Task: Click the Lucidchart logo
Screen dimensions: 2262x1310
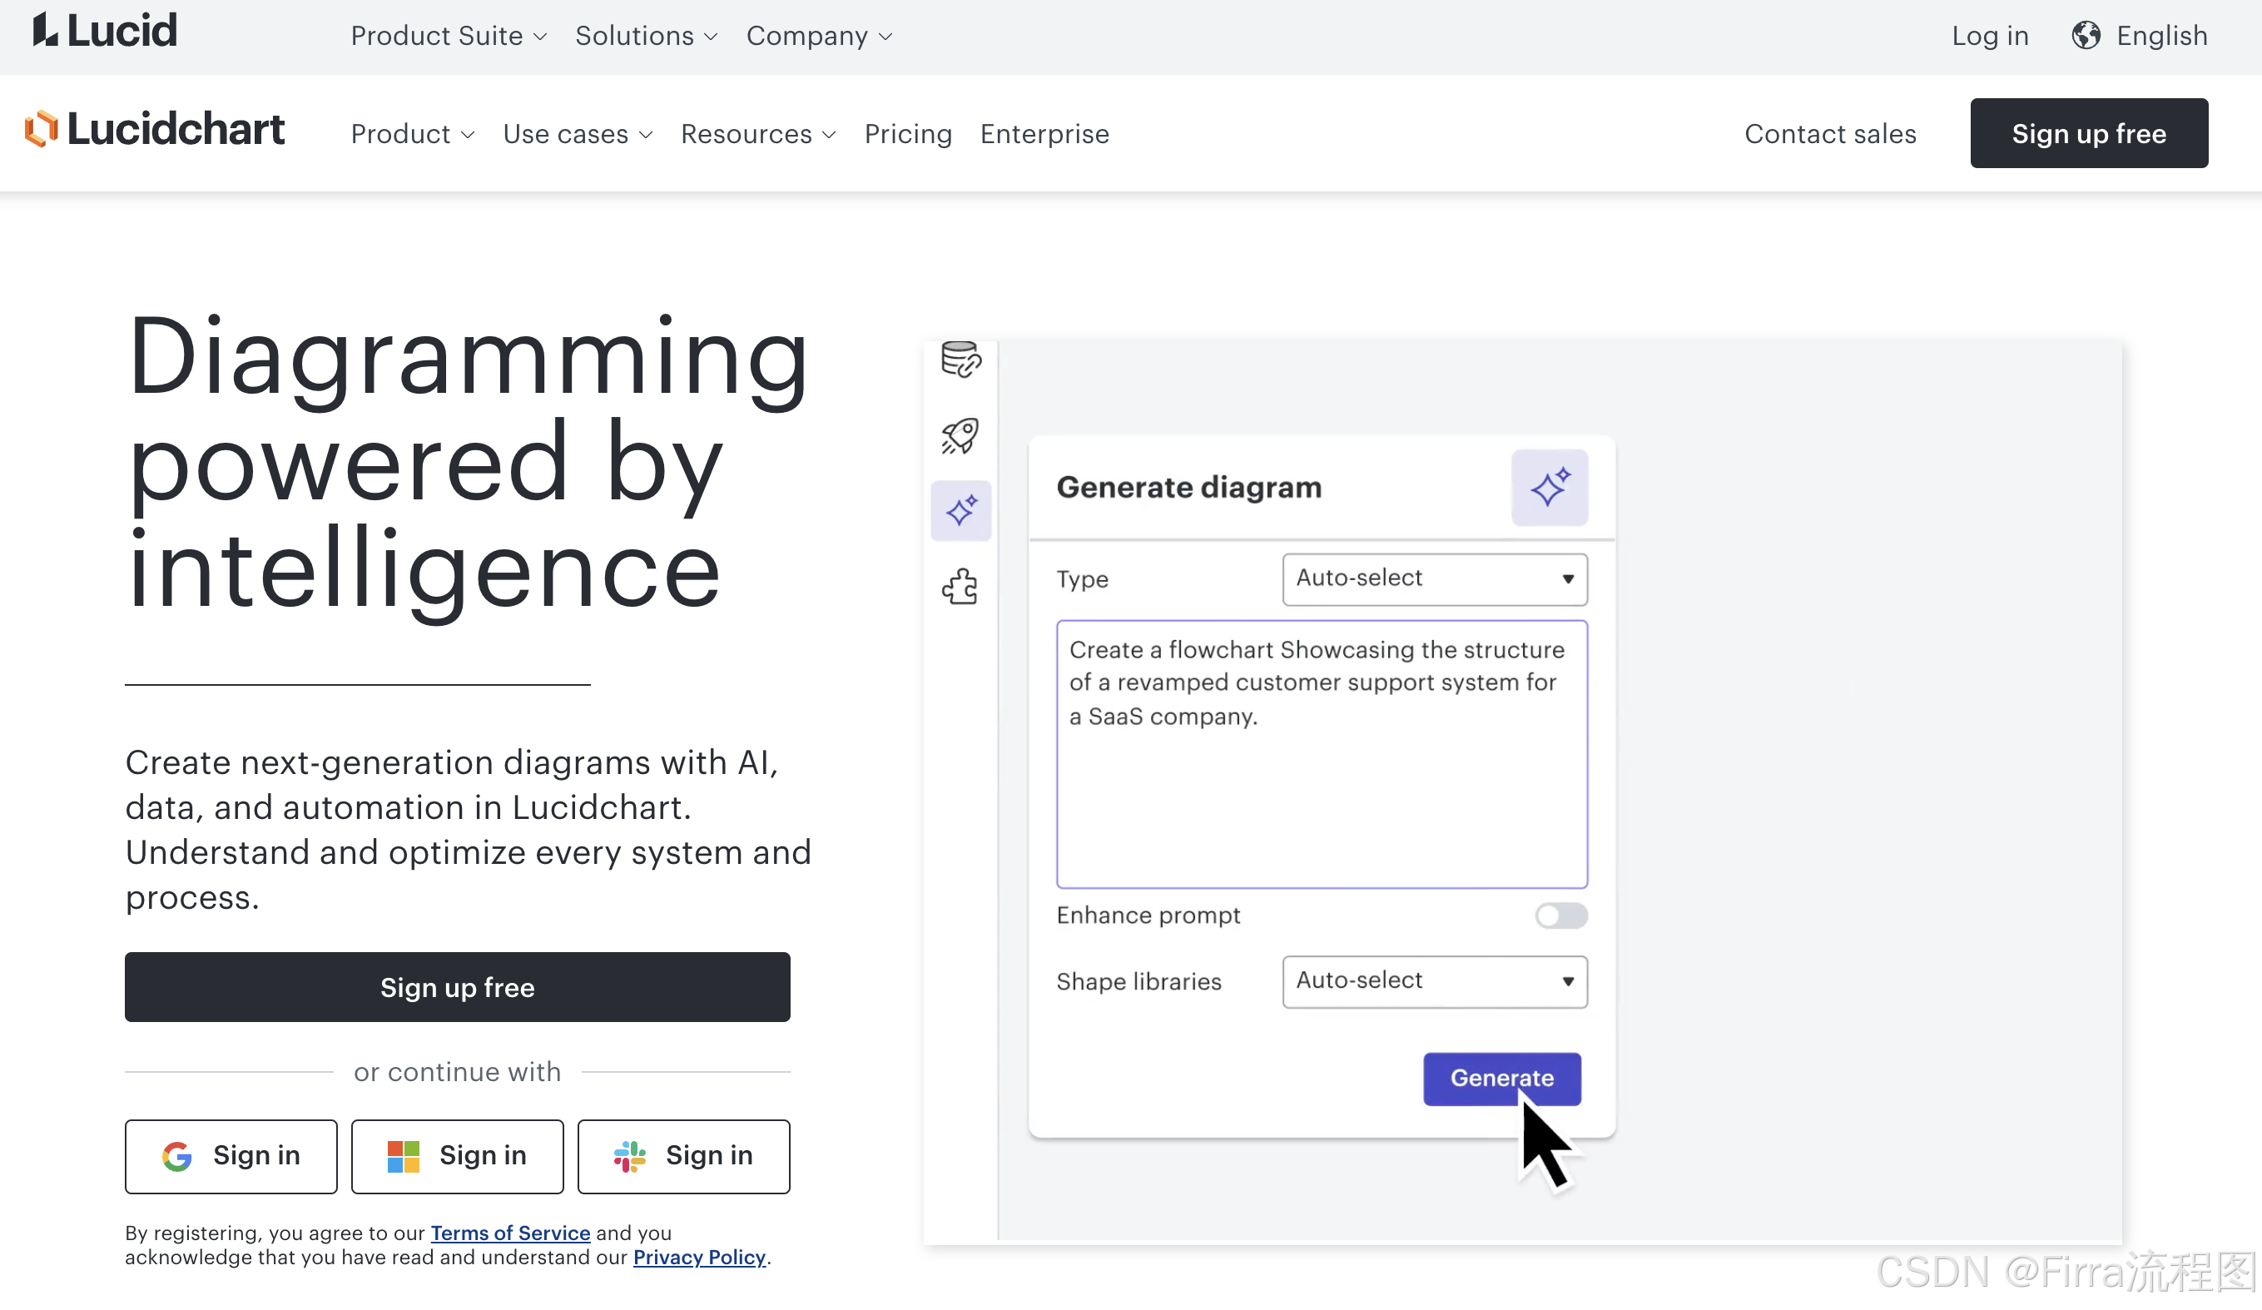Action: [x=155, y=130]
